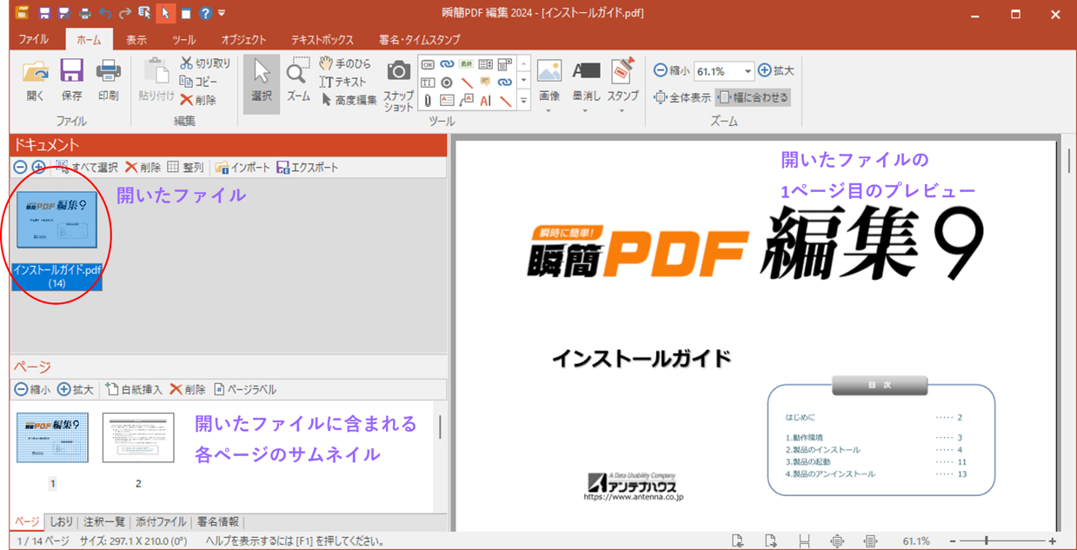Pick the sticky note comment tool in the gallery
1077x550 pixels.
click(486, 83)
